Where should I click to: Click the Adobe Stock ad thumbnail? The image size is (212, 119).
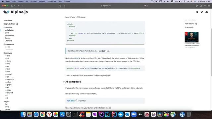click(191, 37)
